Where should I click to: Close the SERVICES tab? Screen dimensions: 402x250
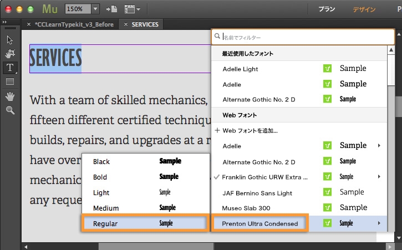click(126, 24)
